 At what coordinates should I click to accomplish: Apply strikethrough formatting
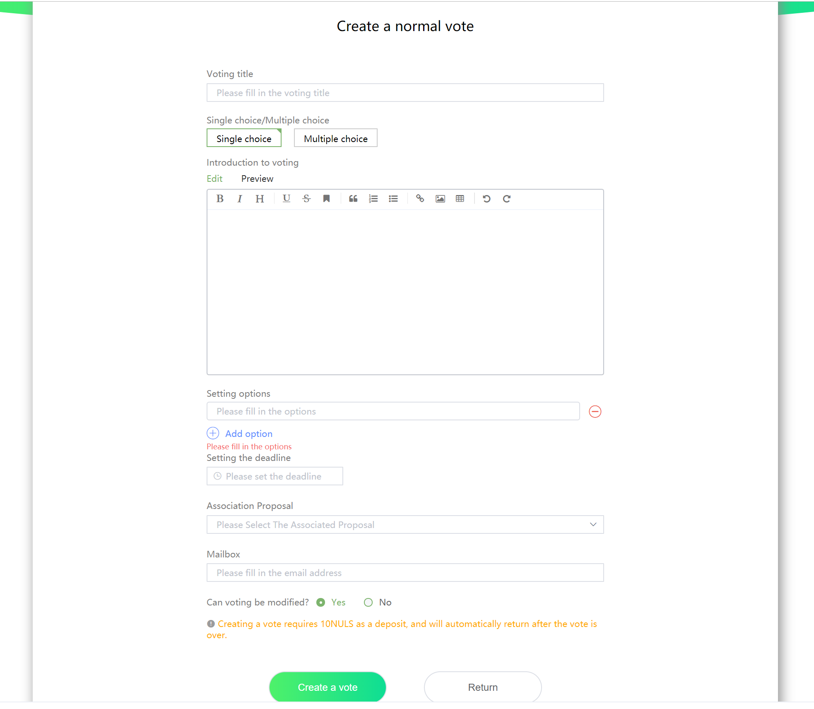point(306,199)
